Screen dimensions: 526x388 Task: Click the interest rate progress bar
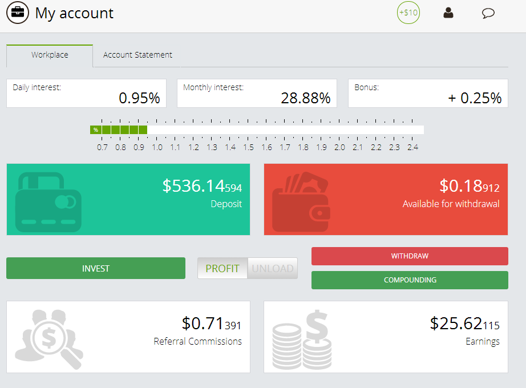click(257, 130)
